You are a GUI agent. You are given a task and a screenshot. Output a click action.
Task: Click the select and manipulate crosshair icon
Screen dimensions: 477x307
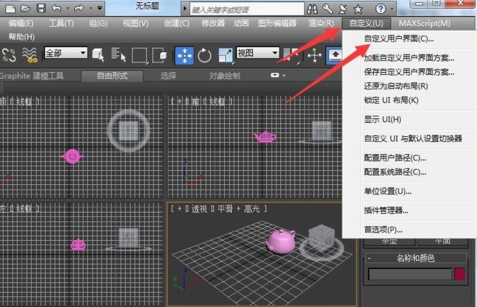point(314,56)
